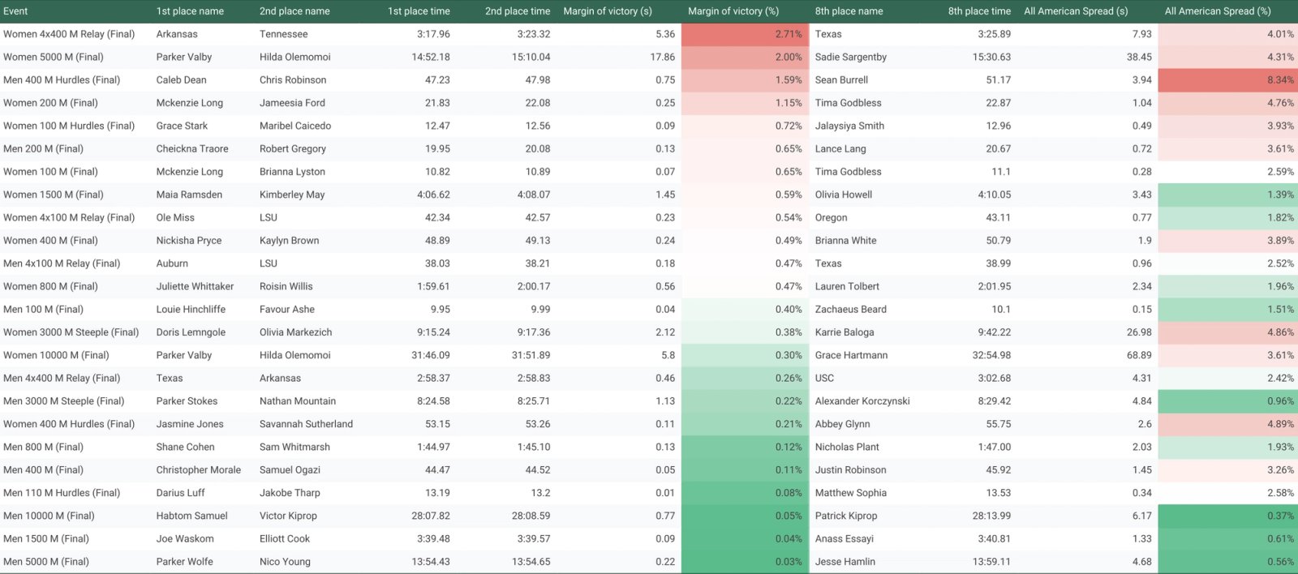Click the Sadie Sargentby 8th place cell

coord(850,57)
